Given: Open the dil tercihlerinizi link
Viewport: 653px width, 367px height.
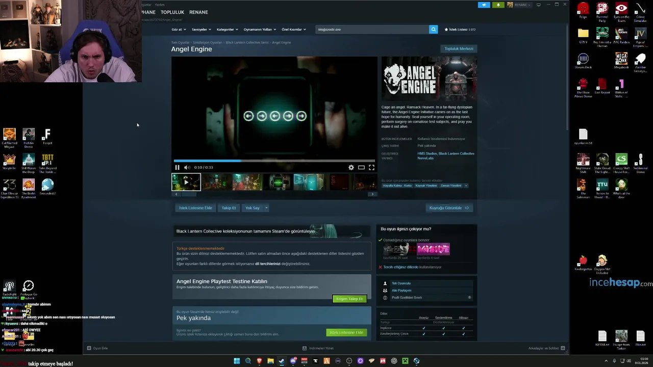Looking at the screenshot, I should tap(268, 264).
